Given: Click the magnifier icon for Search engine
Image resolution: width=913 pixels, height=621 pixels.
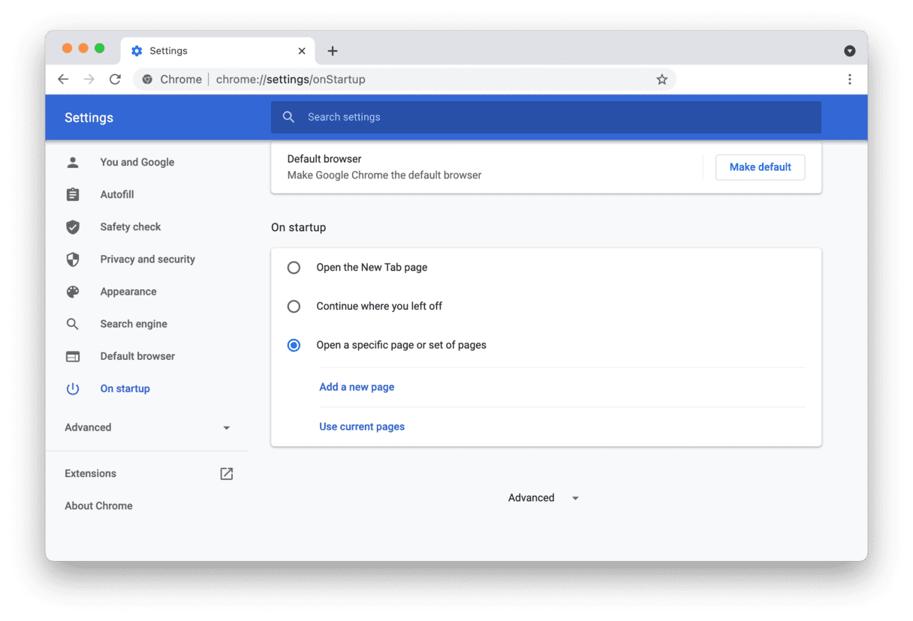Looking at the screenshot, I should tap(73, 324).
